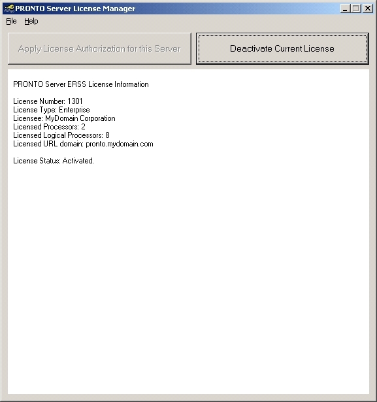This screenshot has width=377, height=402.
Task: Click the Licensee MyDomain Corporation line
Action: click(64, 118)
